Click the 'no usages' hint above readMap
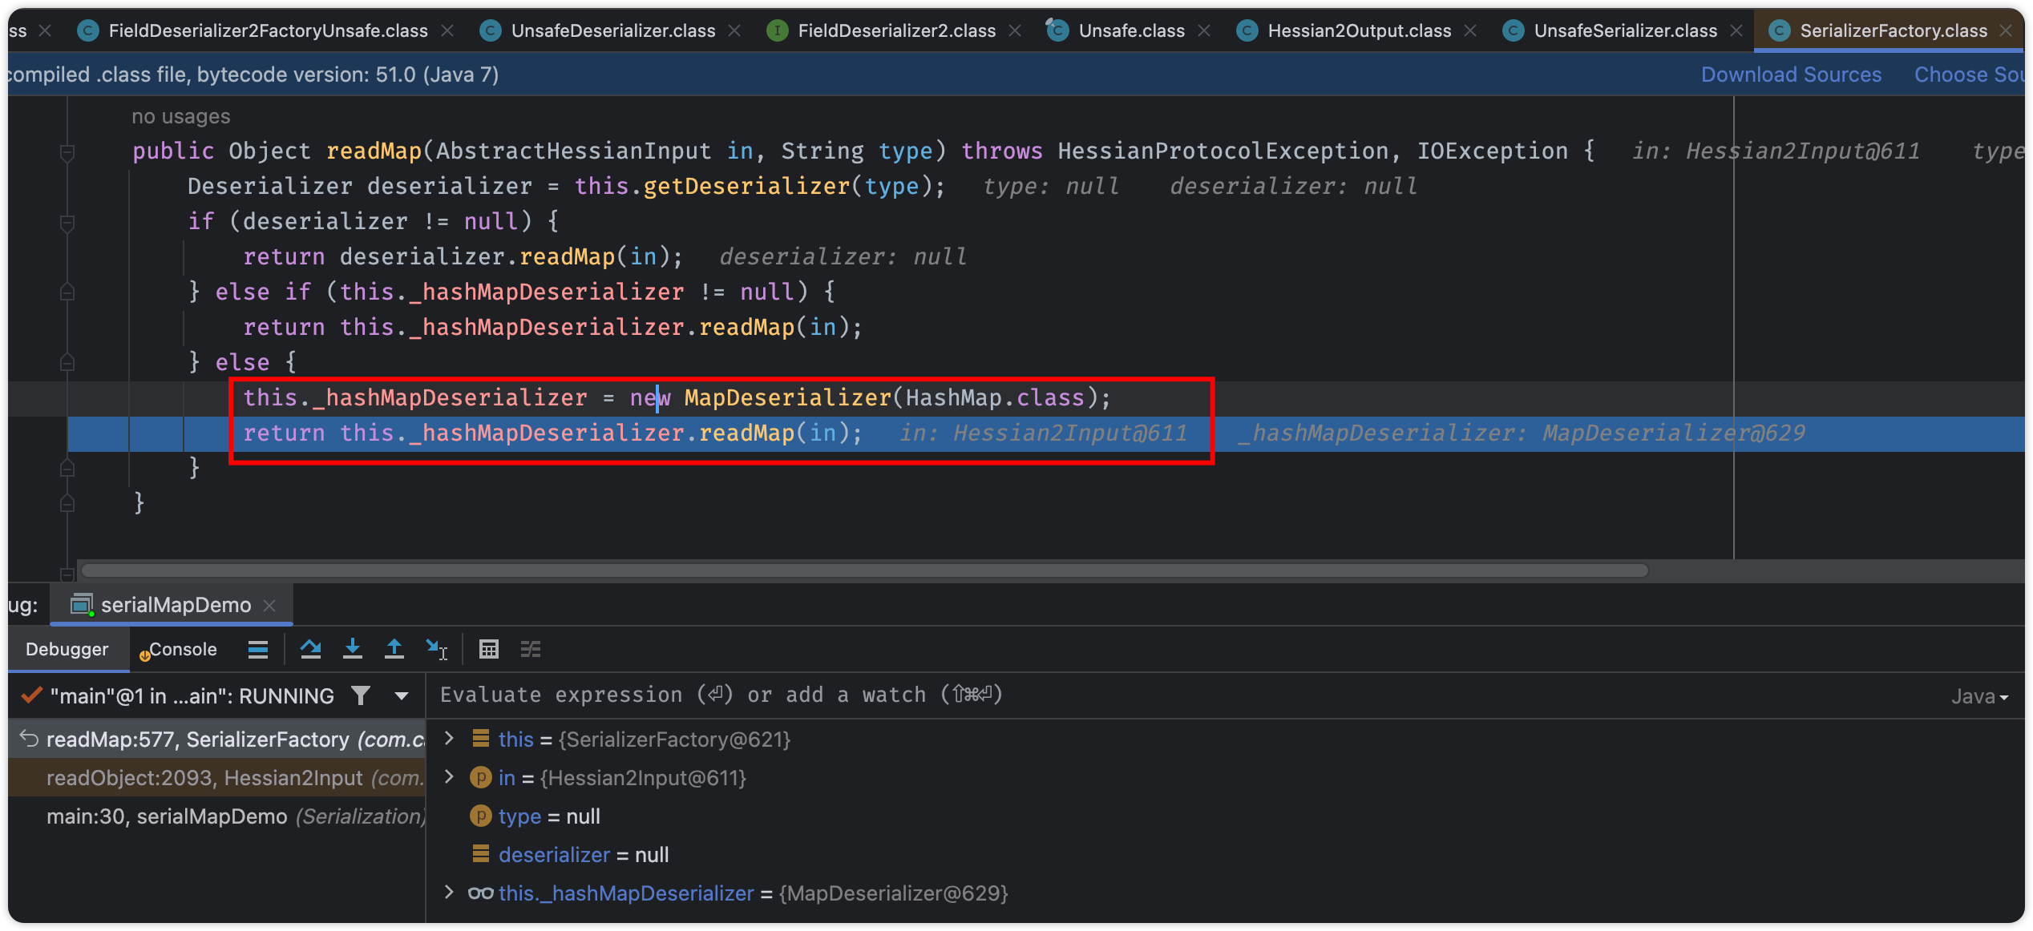This screenshot has height=931, width=2033. (180, 116)
